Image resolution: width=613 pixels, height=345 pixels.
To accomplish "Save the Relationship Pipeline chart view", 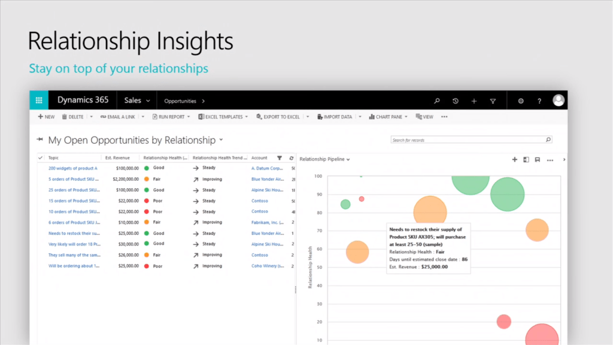I will click(538, 159).
